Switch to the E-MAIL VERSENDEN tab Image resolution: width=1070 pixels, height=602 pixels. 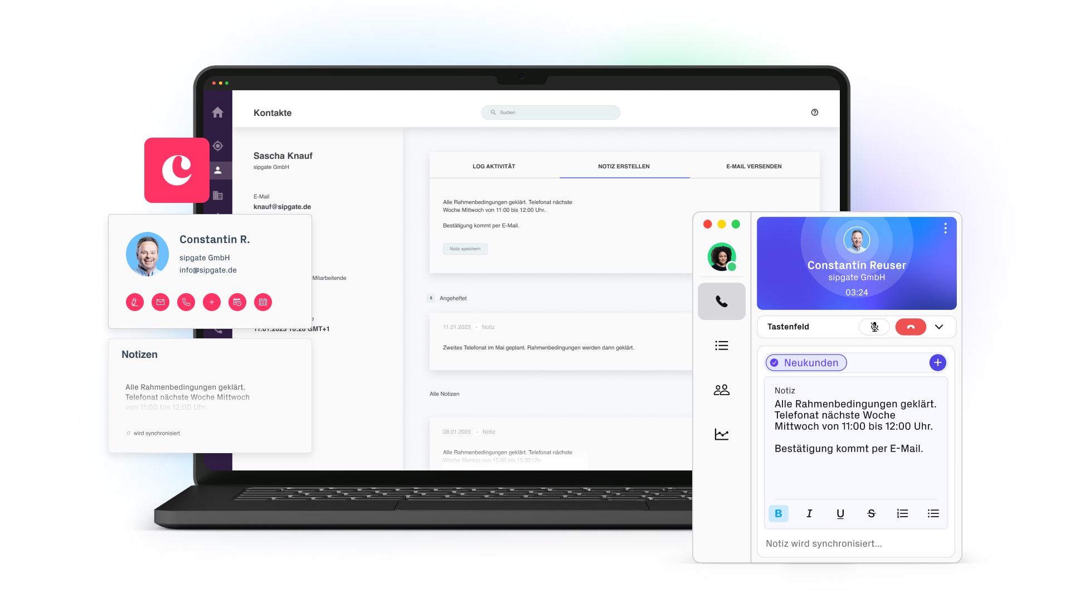click(754, 166)
